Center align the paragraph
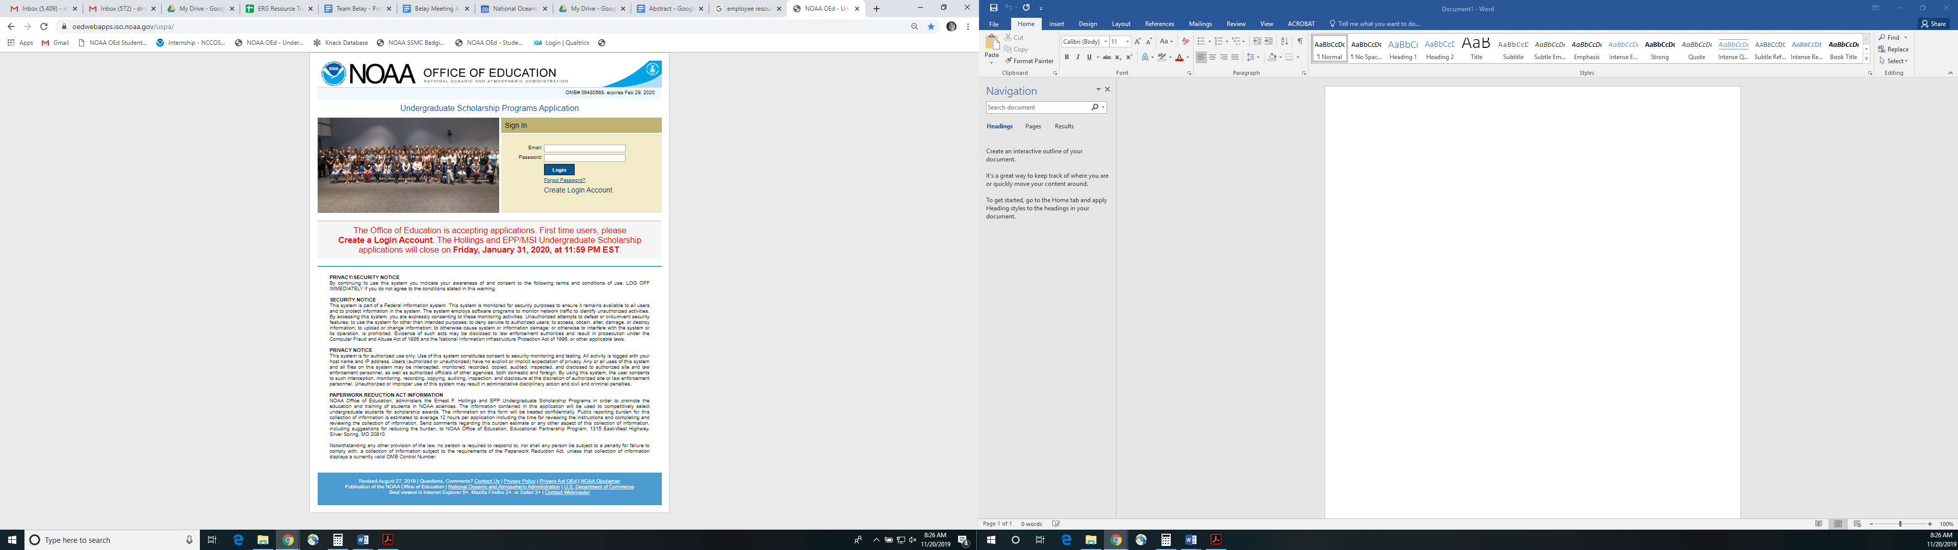The image size is (1958, 550). coord(1213,57)
